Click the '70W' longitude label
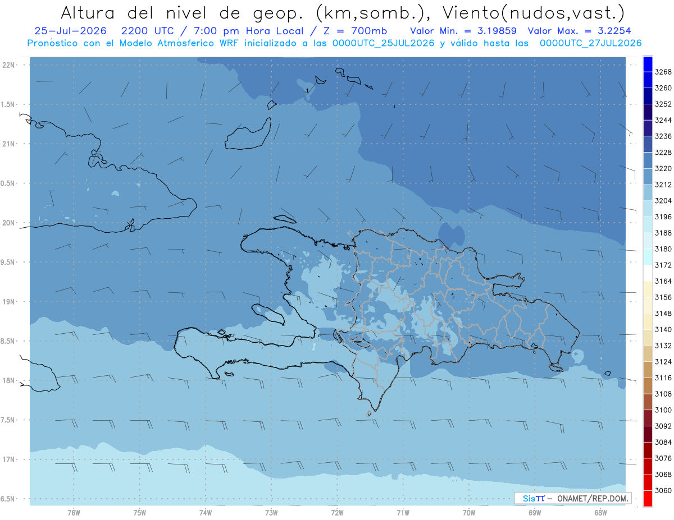The image size is (674, 520). [469, 512]
